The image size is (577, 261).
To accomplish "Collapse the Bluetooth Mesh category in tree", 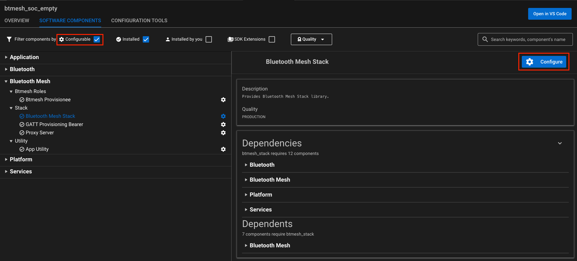I will click(6, 81).
